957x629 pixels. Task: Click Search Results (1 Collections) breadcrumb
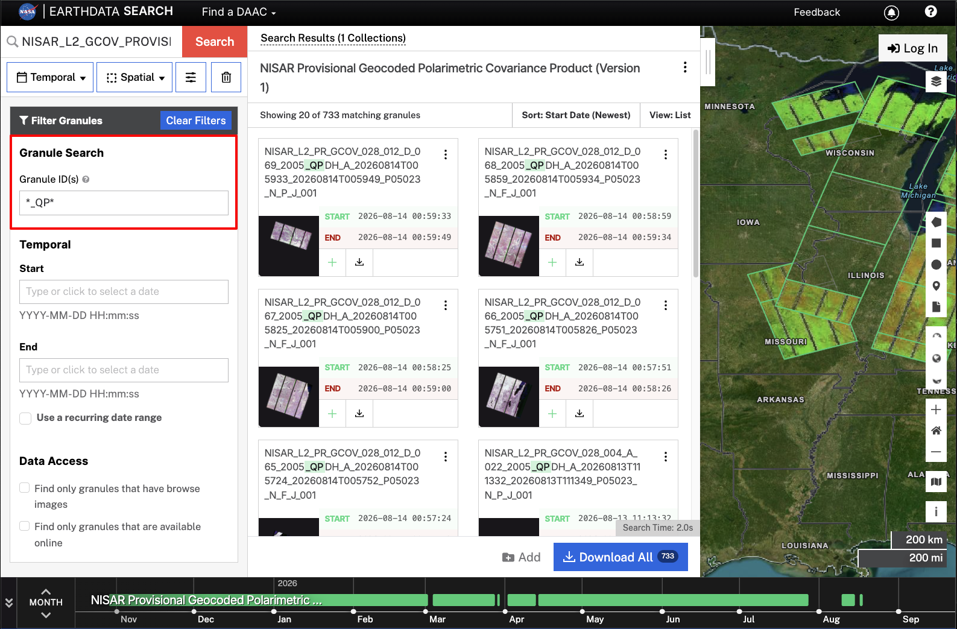coord(333,38)
